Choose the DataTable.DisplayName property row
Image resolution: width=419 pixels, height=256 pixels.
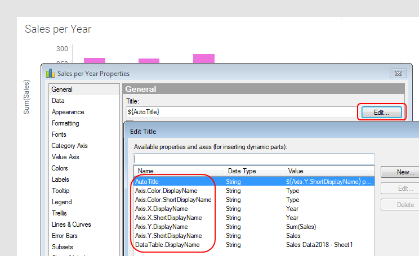[x=167, y=245]
